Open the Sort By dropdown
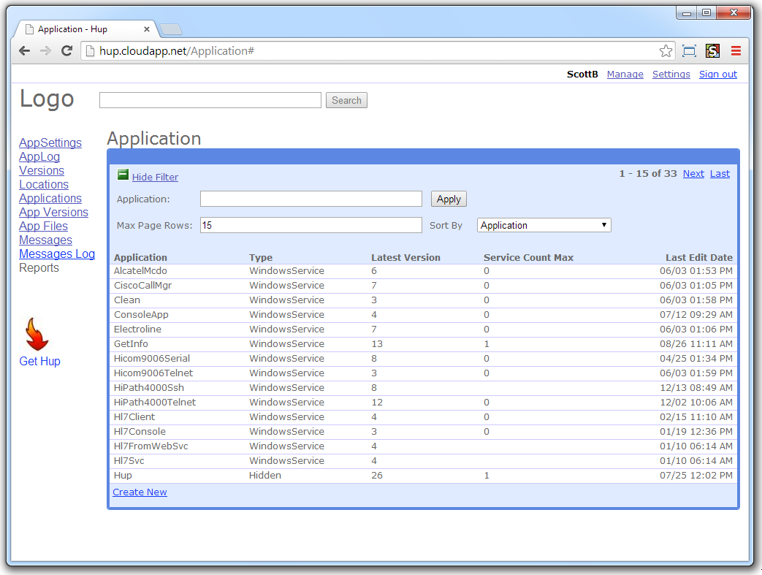 tap(544, 225)
